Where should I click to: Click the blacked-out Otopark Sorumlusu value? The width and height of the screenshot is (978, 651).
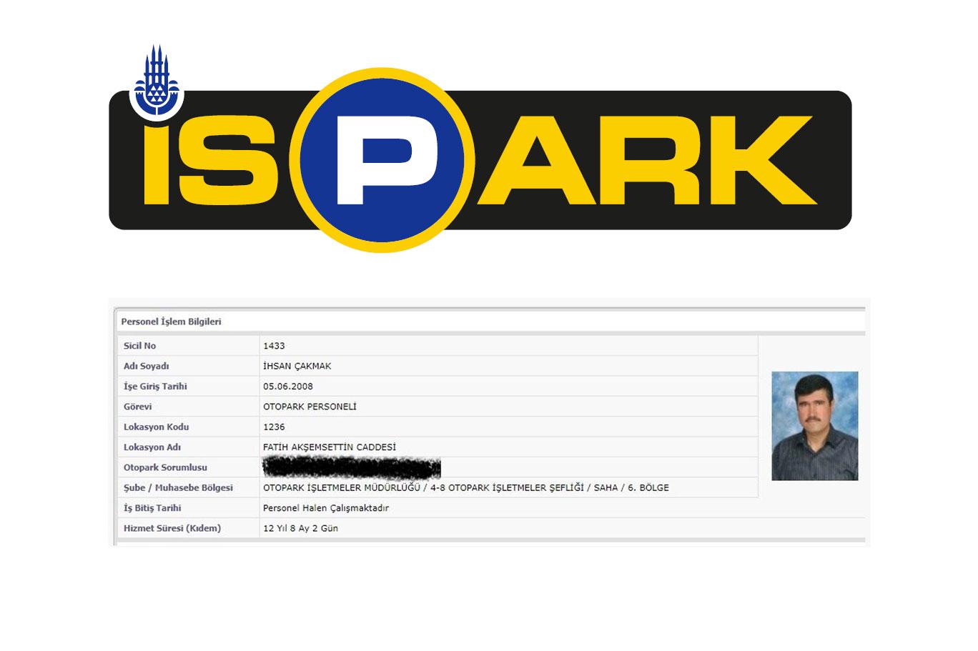[x=352, y=467]
